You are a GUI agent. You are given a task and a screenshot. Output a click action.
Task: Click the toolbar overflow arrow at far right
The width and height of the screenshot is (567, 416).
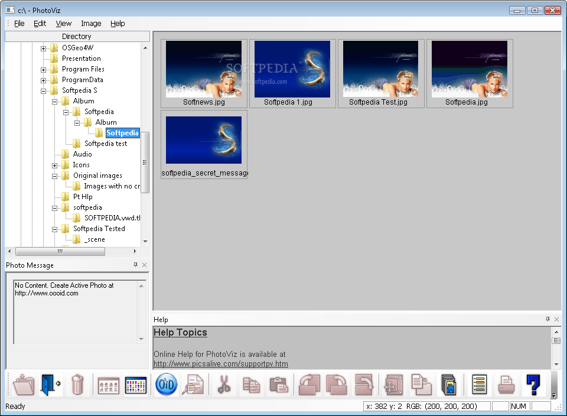(x=553, y=395)
